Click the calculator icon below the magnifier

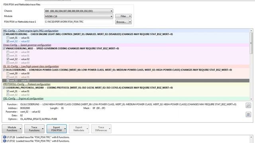(x=248, y=114)
